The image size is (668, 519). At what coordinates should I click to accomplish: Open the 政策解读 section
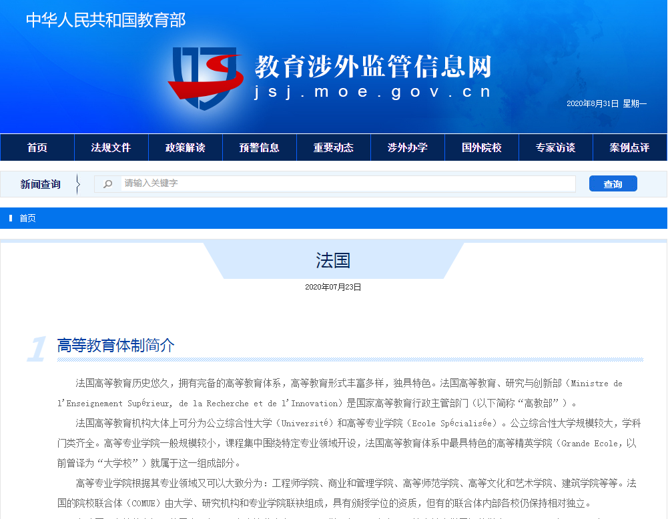point(185,147)
